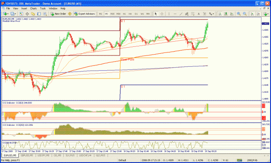The image size is (271, 163).
Task: Expand the Profiles dropdown arrow
Action: pos(15,14)
